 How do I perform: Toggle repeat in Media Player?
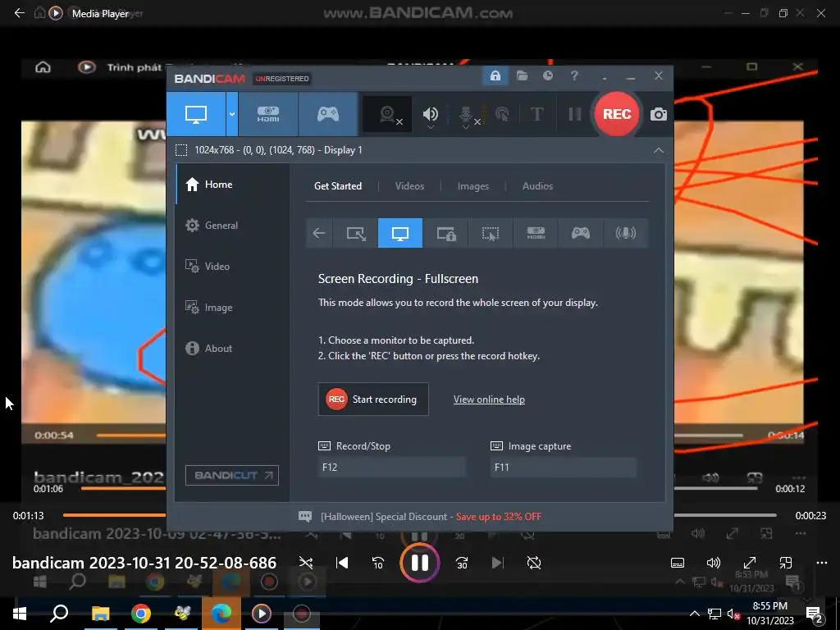click(533, 563)
